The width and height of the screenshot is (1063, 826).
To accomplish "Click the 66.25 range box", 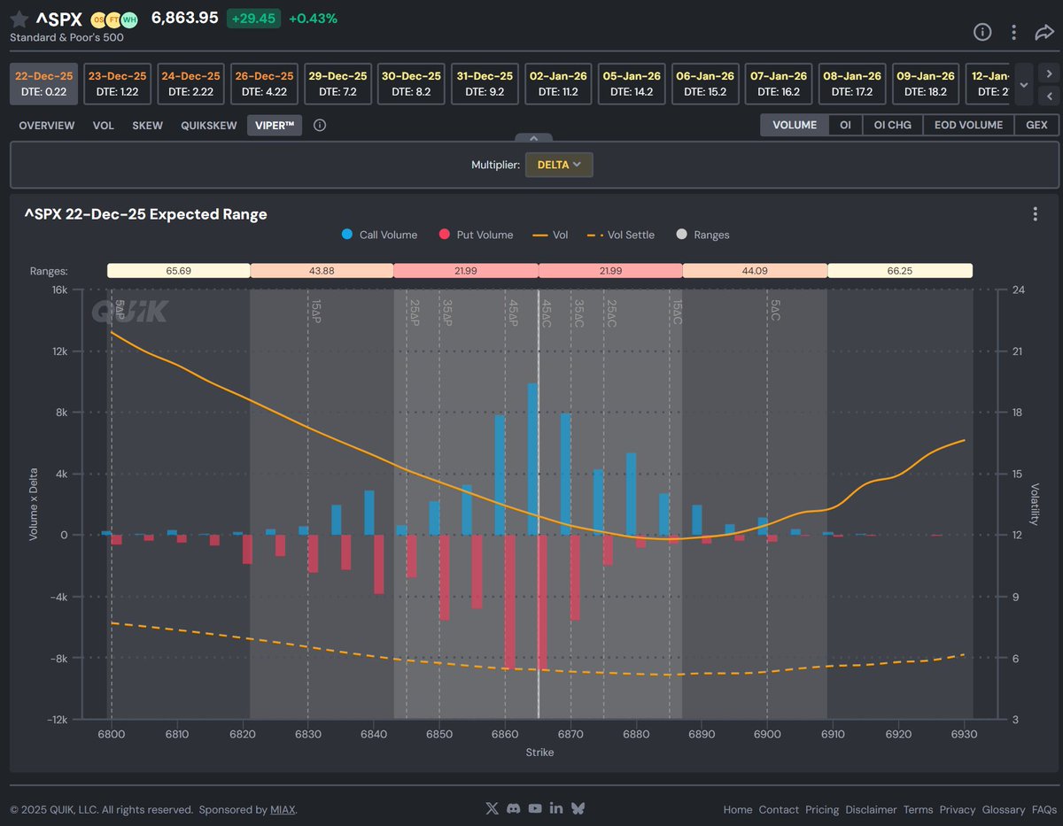I will click(899, 271).
